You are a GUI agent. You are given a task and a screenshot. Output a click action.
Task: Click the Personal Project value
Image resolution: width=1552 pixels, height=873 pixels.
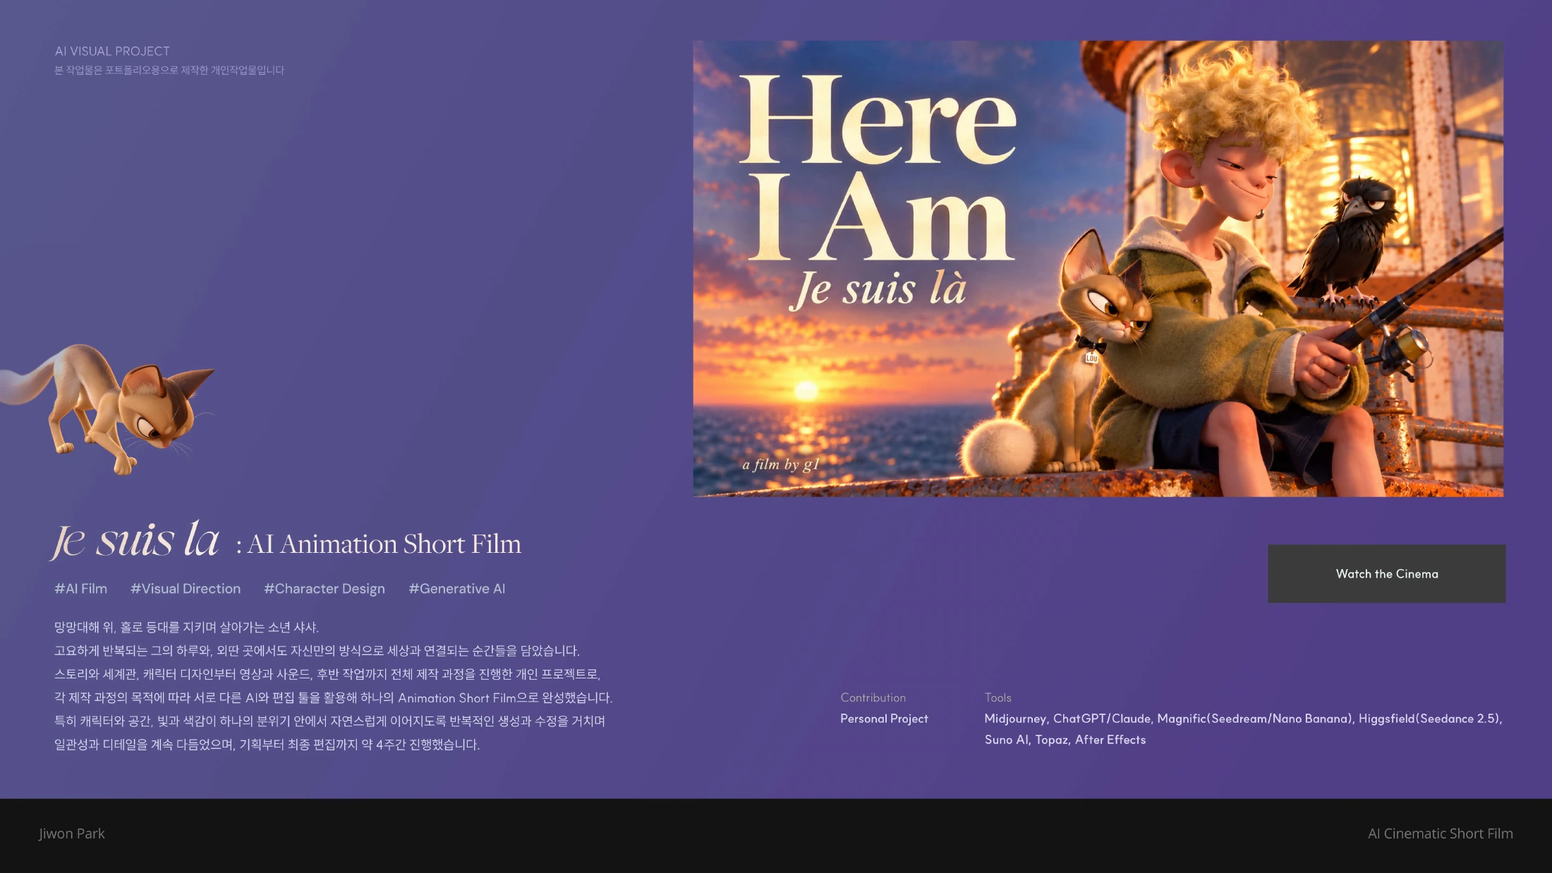tap(884, 719)
